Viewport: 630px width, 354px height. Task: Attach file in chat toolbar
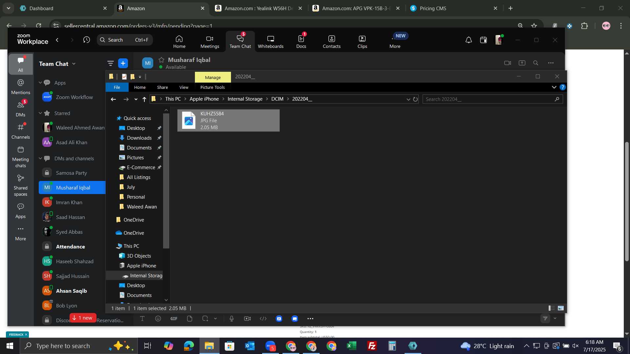[x=189, y=319]
